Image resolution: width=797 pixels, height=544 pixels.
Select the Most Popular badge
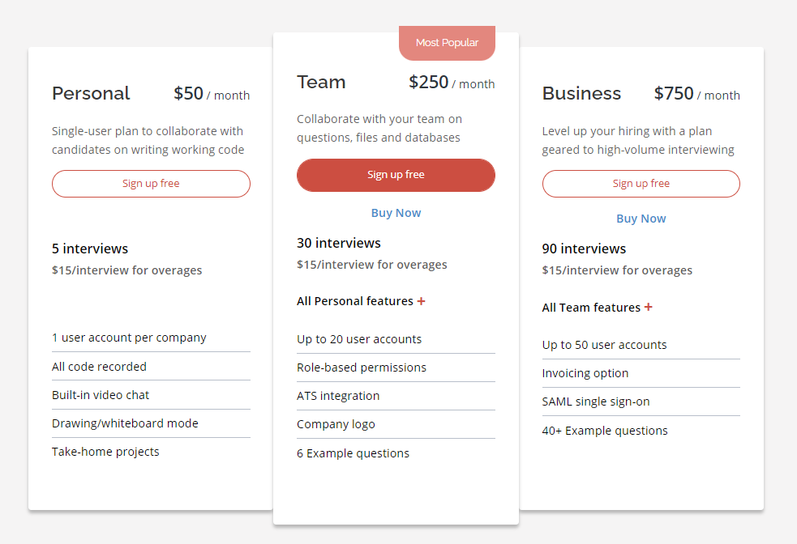(x=447, y=43)
